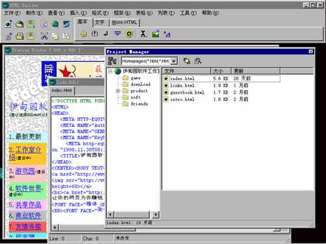Click the comment (!) icon in toolbar
This screenshot has height=244, width=326.
pos(95,34)
